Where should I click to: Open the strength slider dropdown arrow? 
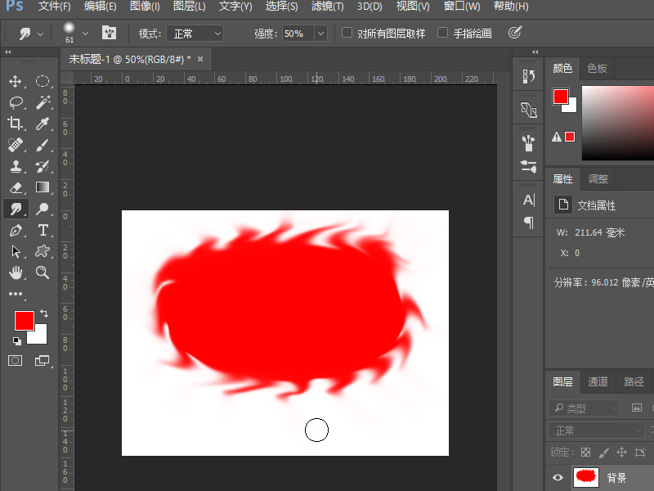[320, 34]
